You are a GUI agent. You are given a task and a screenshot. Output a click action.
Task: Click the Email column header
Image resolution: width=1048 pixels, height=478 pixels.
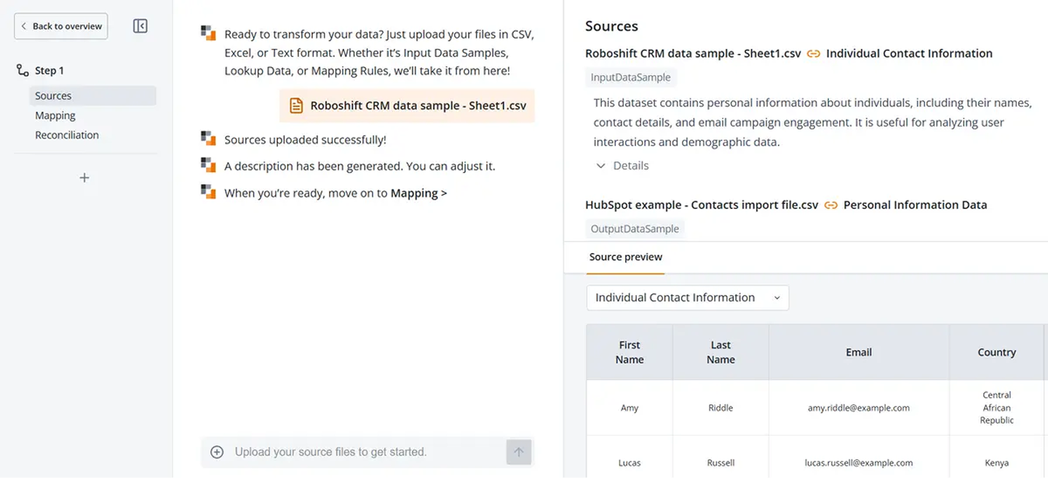(858, 352)
